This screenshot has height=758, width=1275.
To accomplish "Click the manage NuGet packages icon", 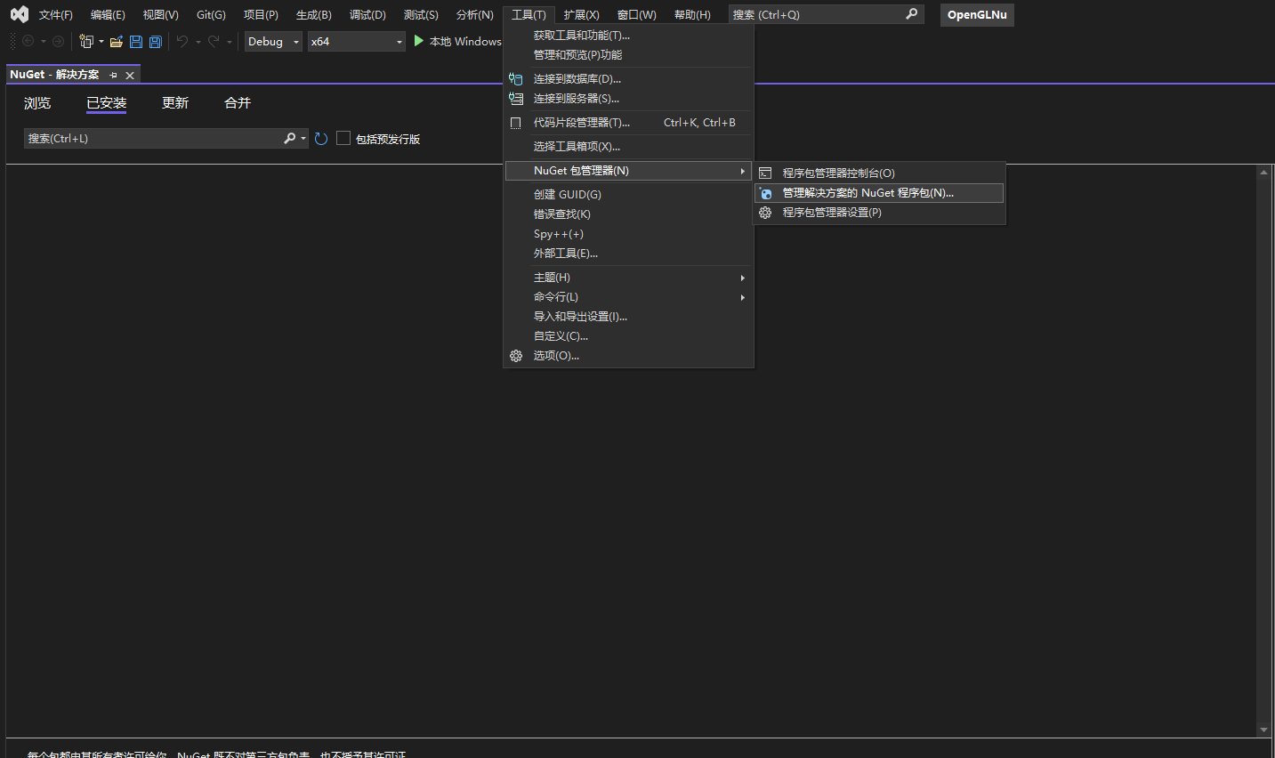I will (x=765, y=193).
